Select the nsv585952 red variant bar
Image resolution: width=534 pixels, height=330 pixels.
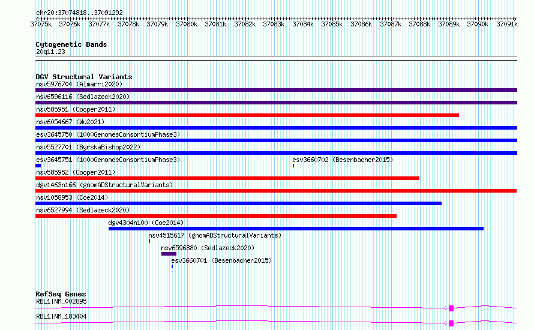(x=227, y=178)
